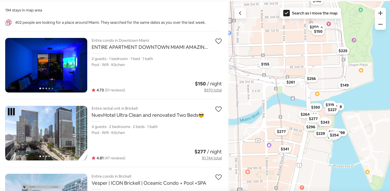Click the orange Chopin Plaza marker

point(361,70)
